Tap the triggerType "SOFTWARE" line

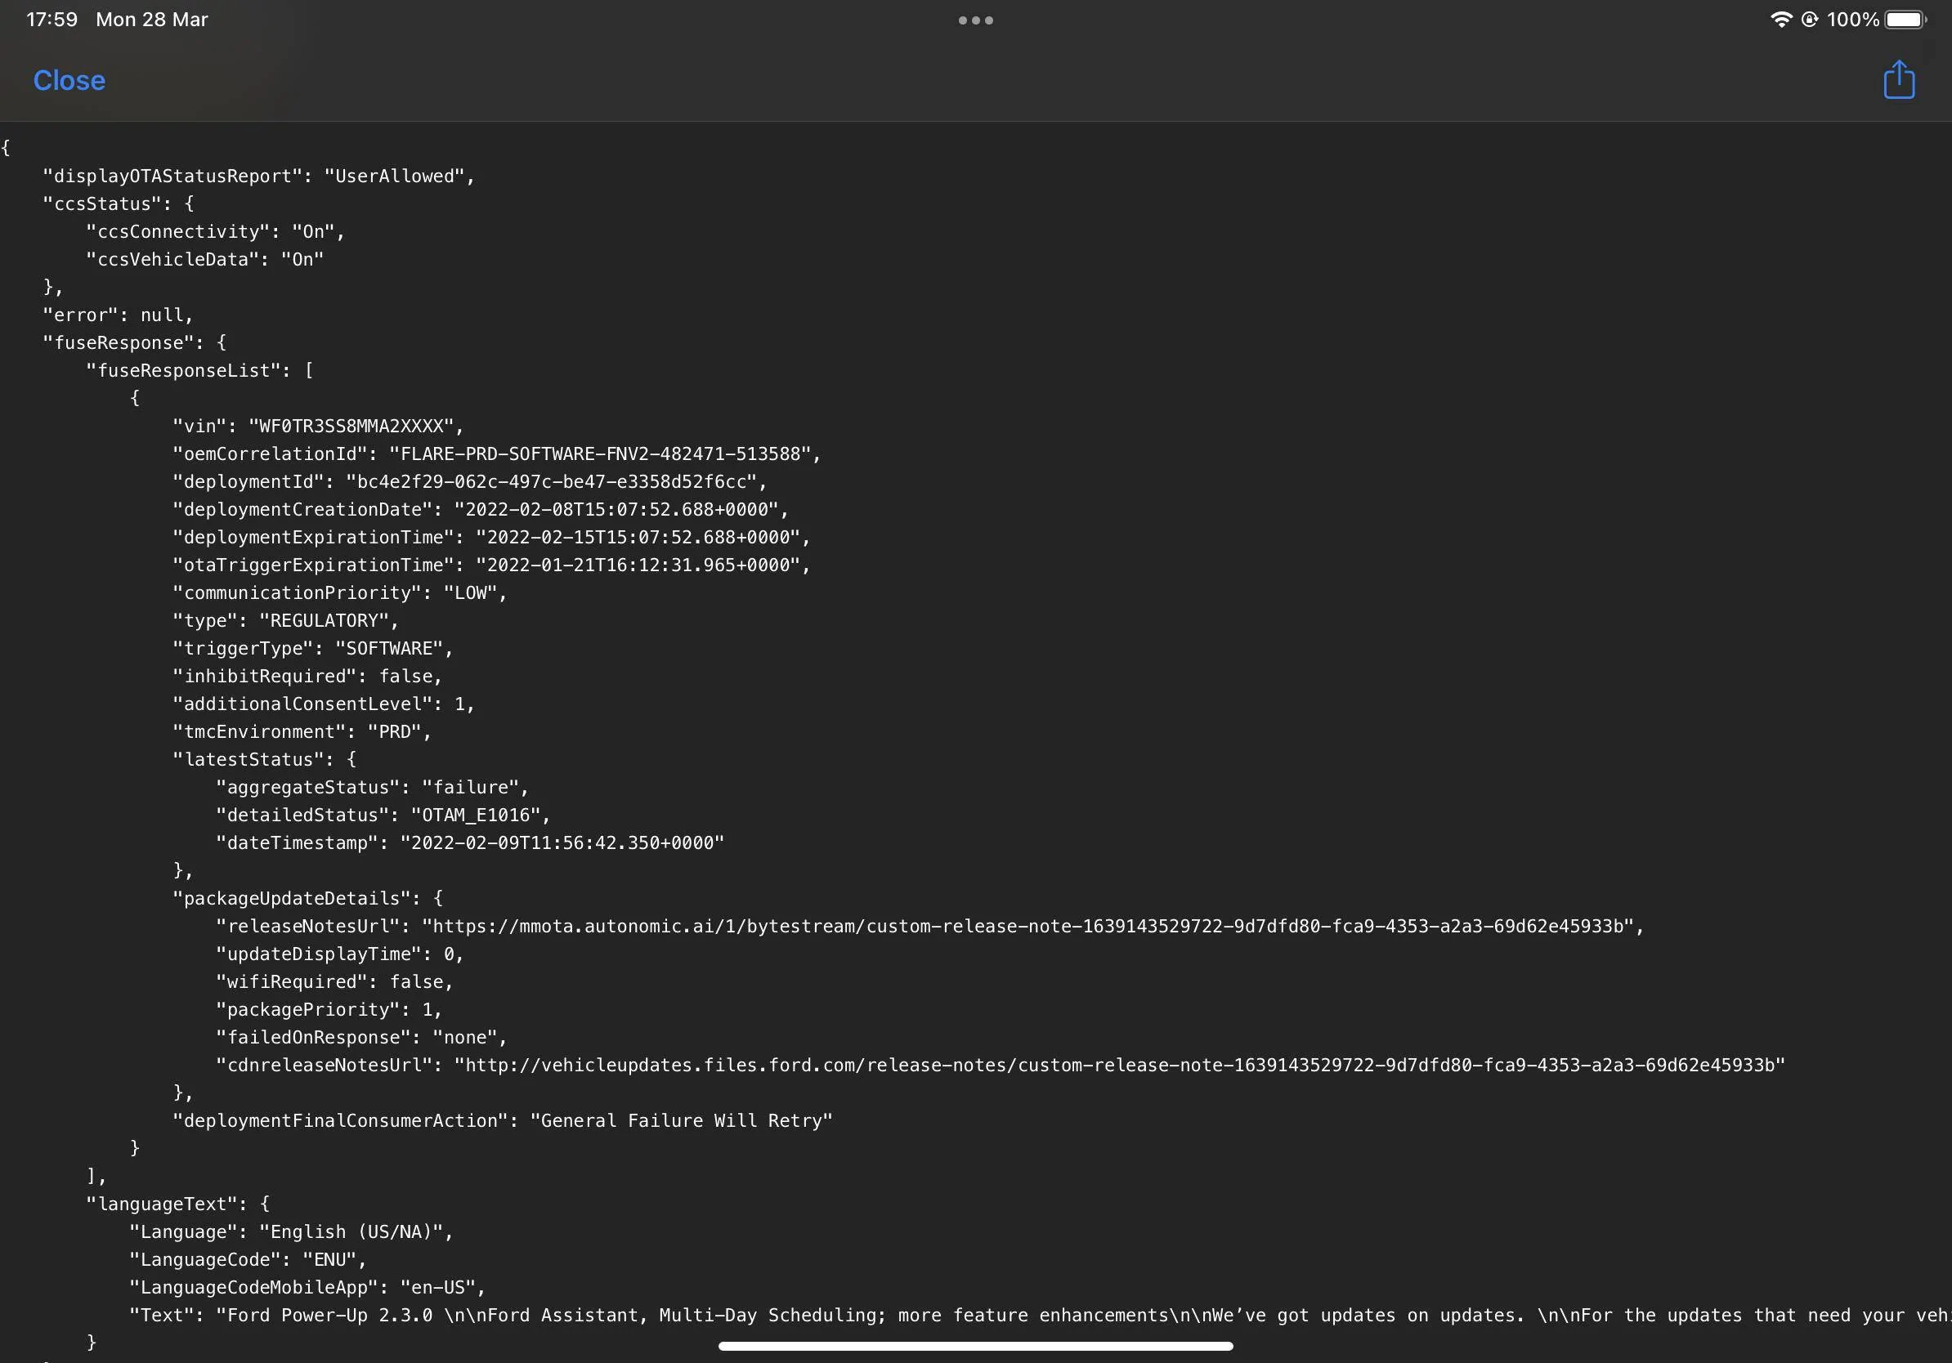(x=313, y=648)
